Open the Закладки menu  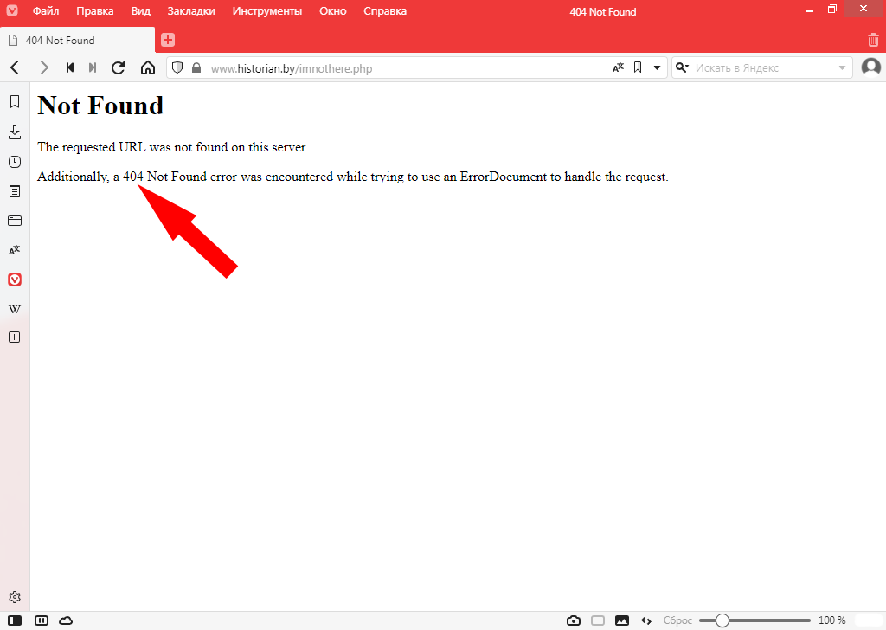[x=191, y=11]
